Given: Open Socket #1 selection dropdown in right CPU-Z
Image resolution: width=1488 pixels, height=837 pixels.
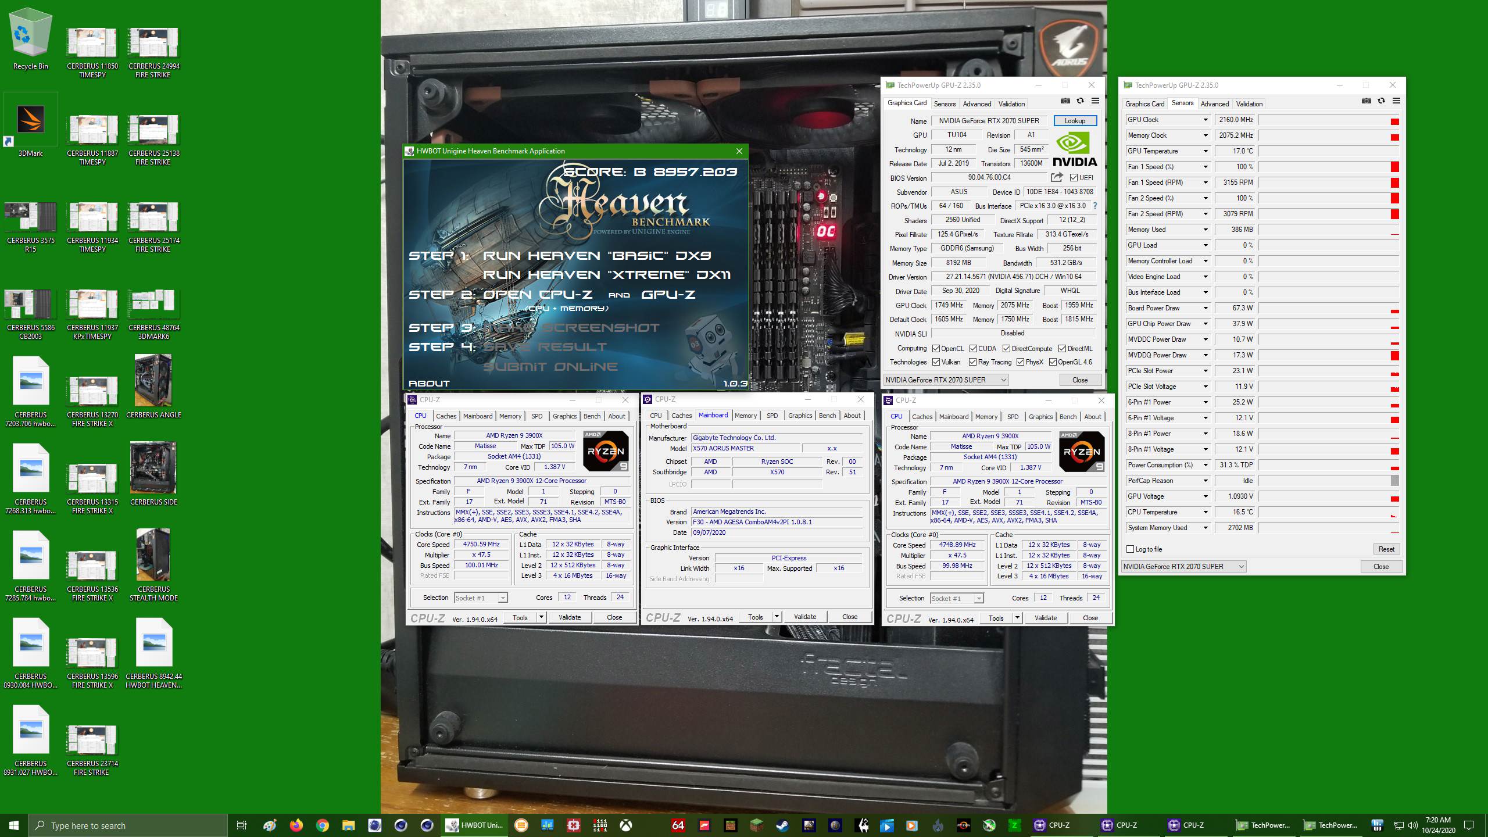Looking at the screenshot, I should [978, 599].
